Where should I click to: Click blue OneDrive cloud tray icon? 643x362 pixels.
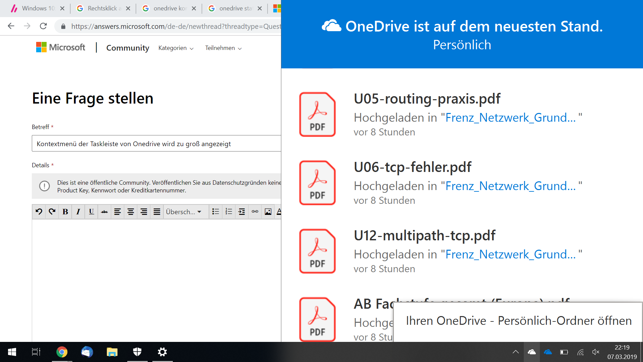548,352
